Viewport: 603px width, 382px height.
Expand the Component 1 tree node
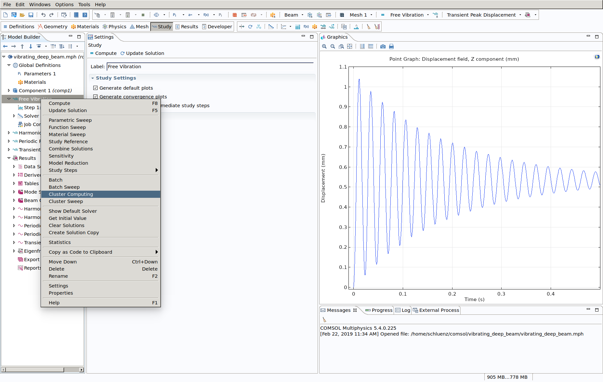9,91
